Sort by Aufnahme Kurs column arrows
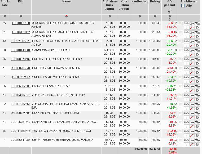 pyautogui.click(x=110, y=16)
